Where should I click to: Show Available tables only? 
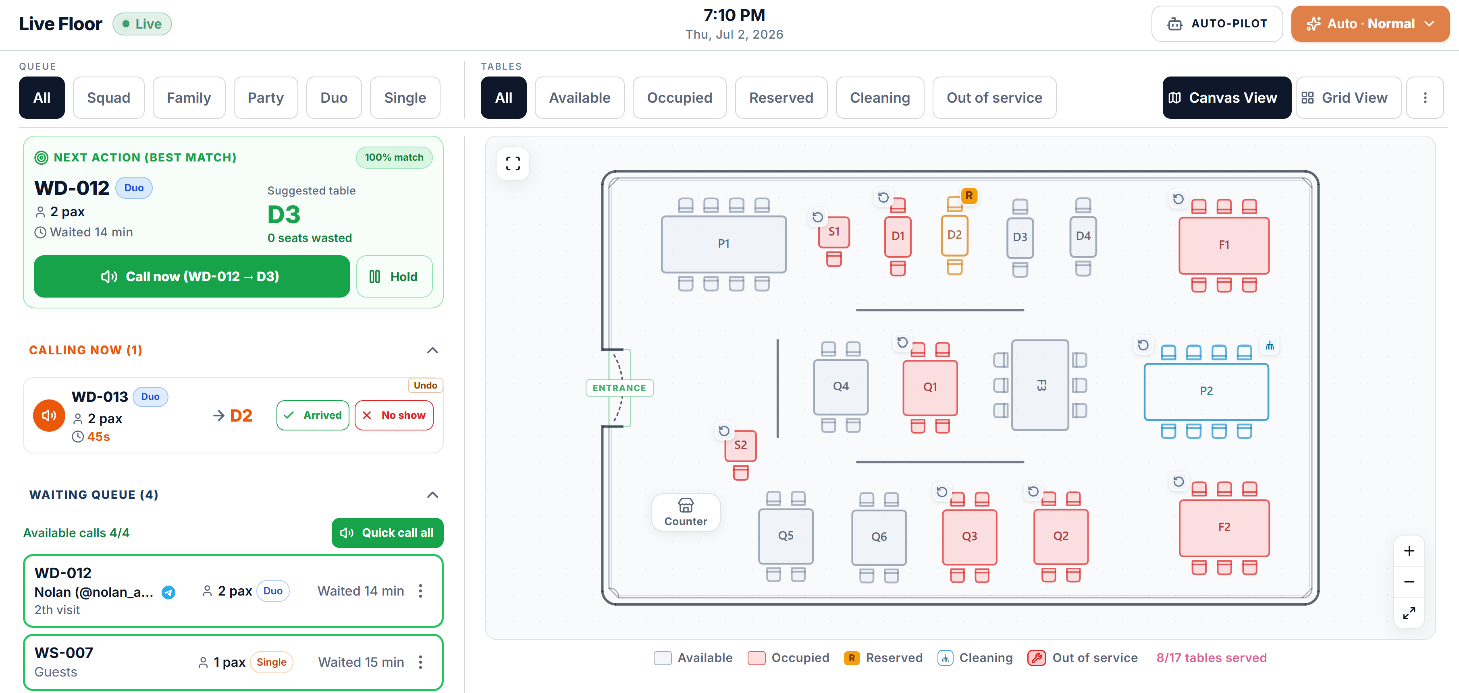click(580, 98)
